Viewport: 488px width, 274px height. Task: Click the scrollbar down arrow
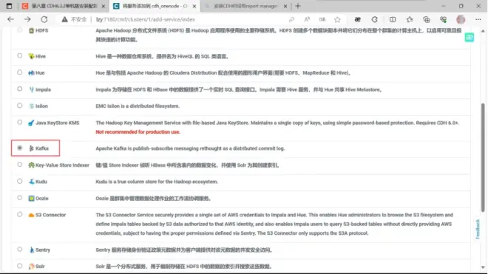click(x=483, y=267)
